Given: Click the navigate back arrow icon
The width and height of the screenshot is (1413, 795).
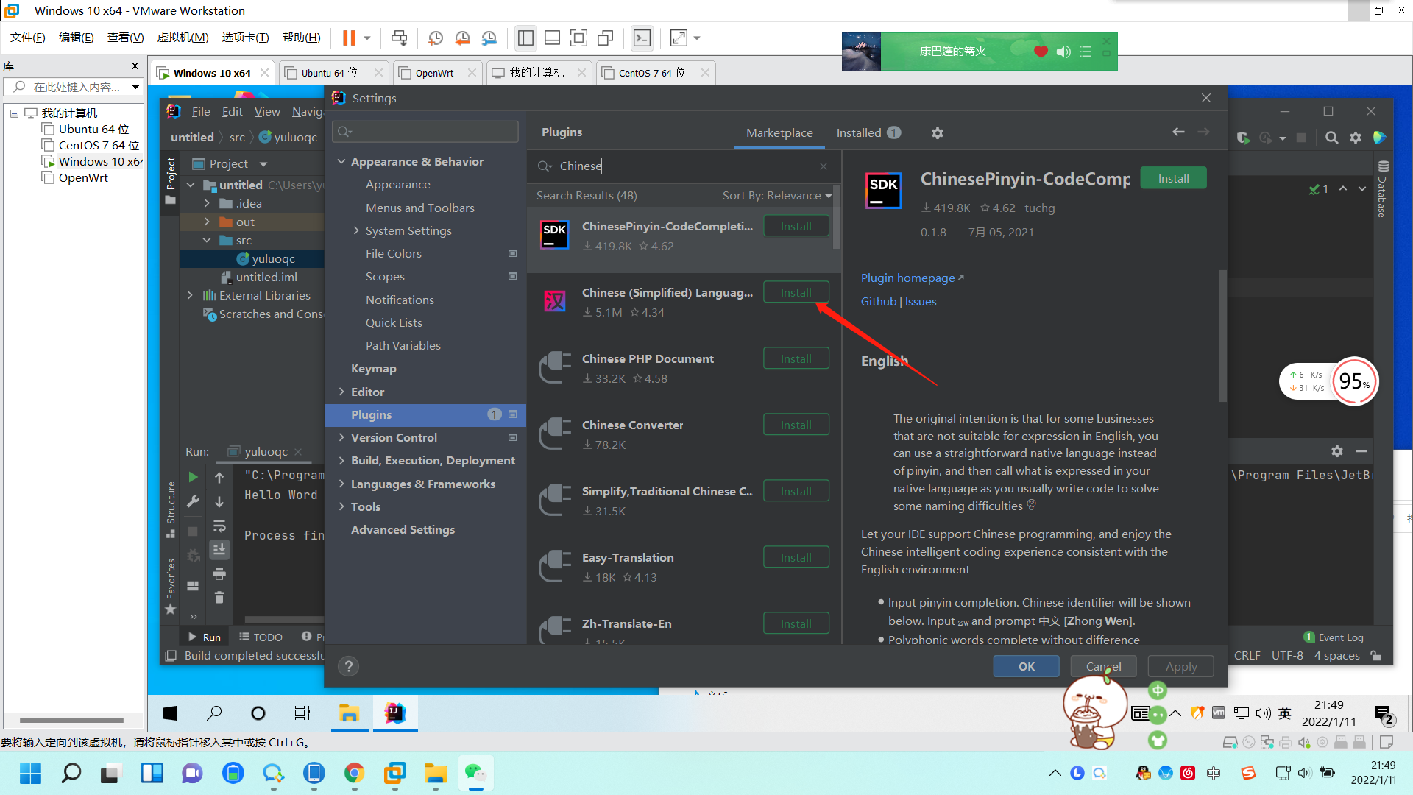Looking at the screenshot, I should coord(1178,132).
